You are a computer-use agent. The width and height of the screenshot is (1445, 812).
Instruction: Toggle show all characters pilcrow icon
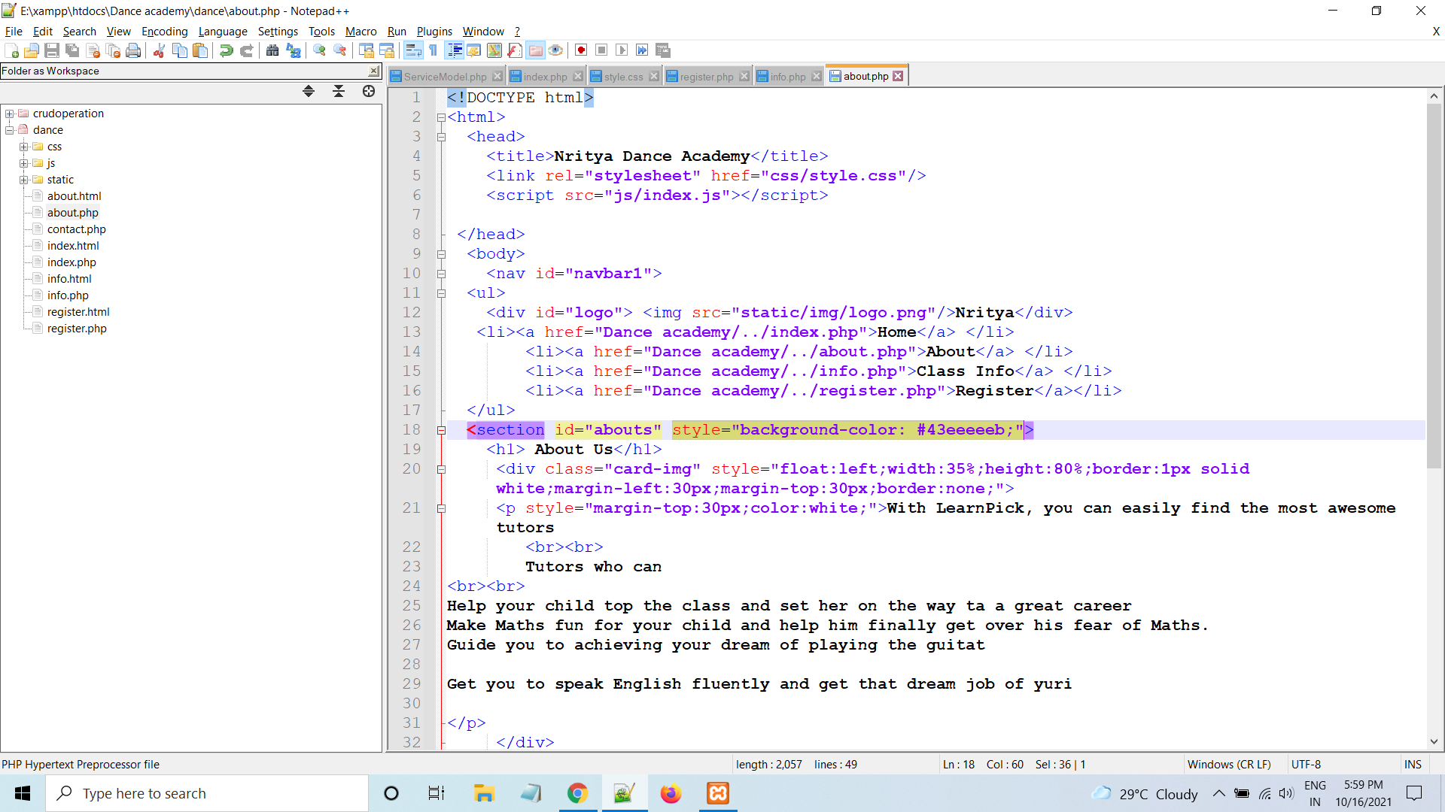pyautogui.click(x=433, y=50)
